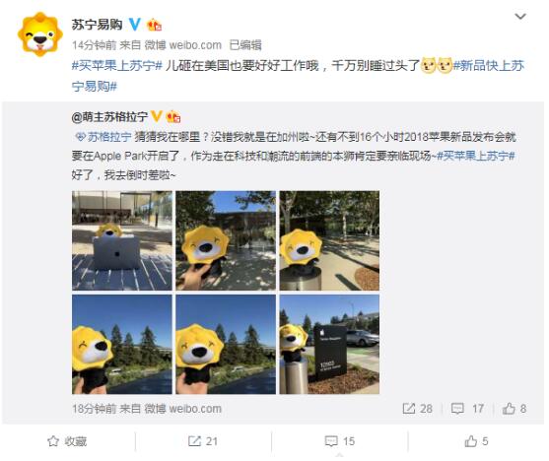Open the #新品快上苏宁易购# hashtag link
549x461 pixels.
(x=298, y=75)
